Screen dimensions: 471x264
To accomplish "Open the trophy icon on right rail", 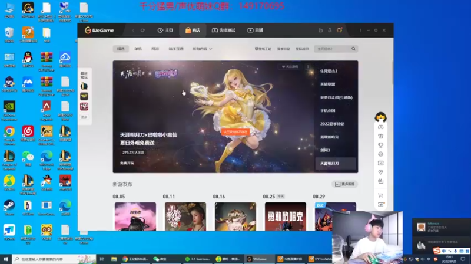I will pos(380,145).
